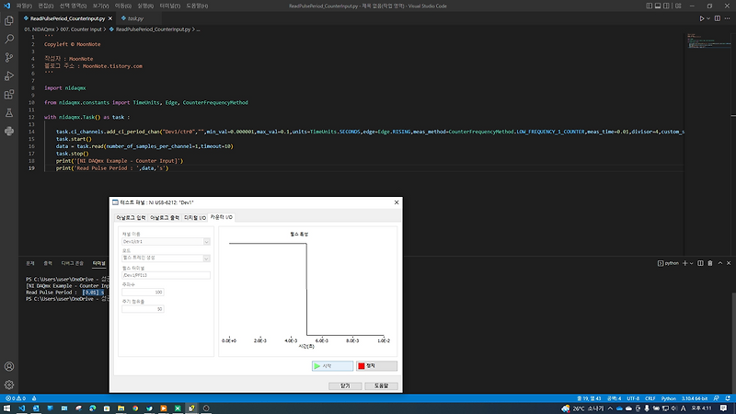Viewport: 736px width, 414px height.
Task: Select 아날로그 입력 tab in test panel
Action: tap(131, 217)
